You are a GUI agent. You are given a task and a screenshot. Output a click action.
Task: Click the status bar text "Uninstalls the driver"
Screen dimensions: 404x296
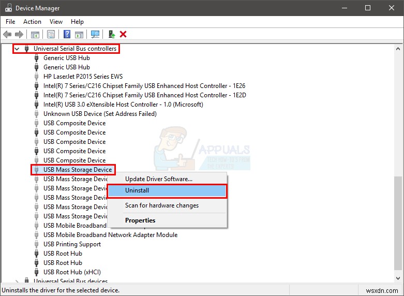pos(61,290)
